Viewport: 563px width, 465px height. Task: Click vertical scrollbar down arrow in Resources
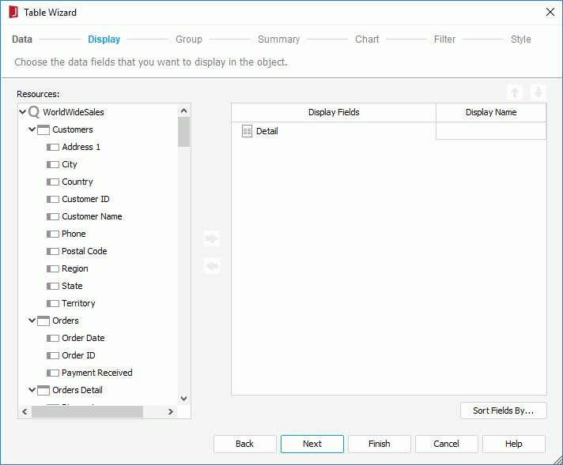coord(183,399)
